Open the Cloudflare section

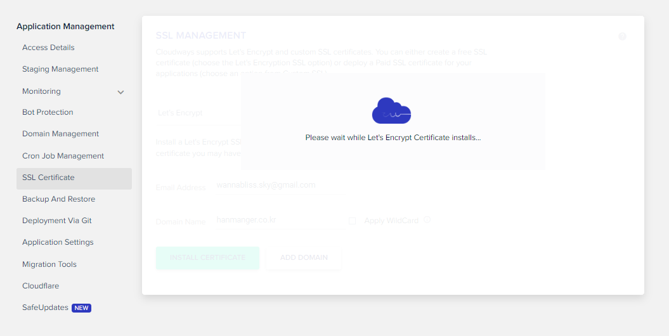point(41,286)
